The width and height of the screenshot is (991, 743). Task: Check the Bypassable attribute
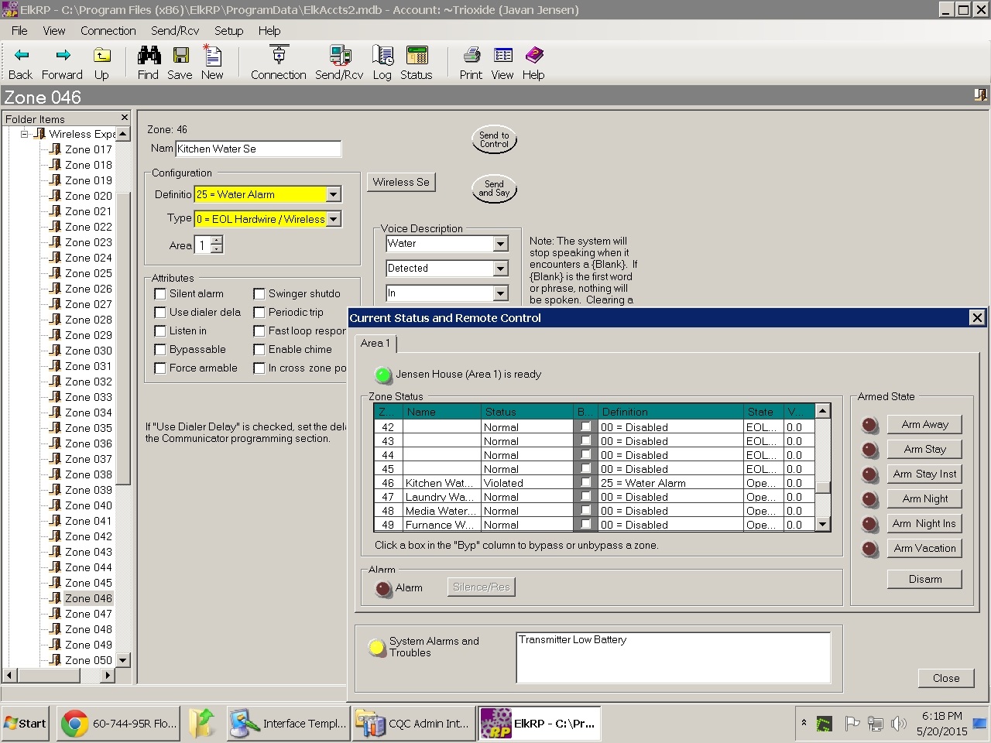(160, 350)
